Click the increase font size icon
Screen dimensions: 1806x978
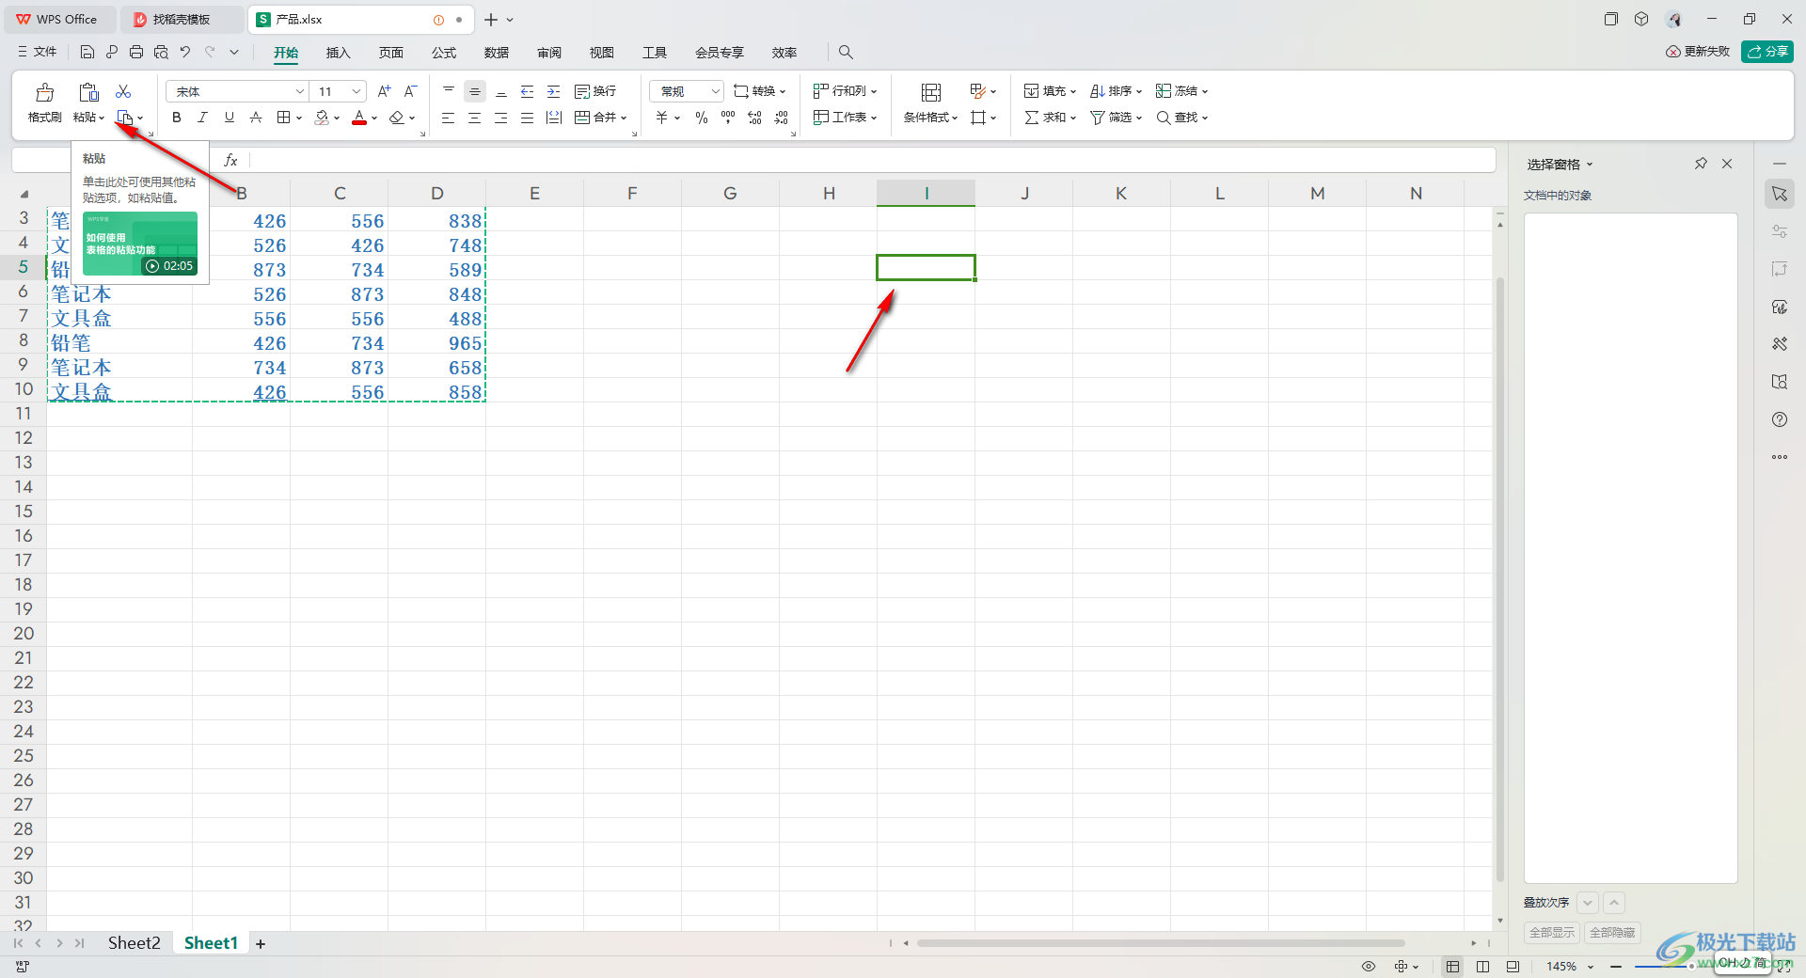[x=384, y=91]
